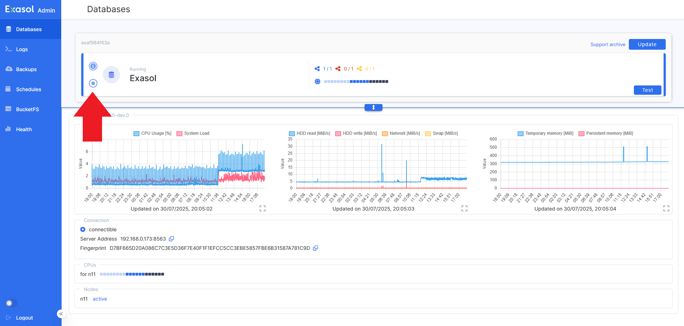The image size is (684, 326).
Task: Click 'Updated on 30/07/2025, 20:05:04' text
Action: coord(575,209)
